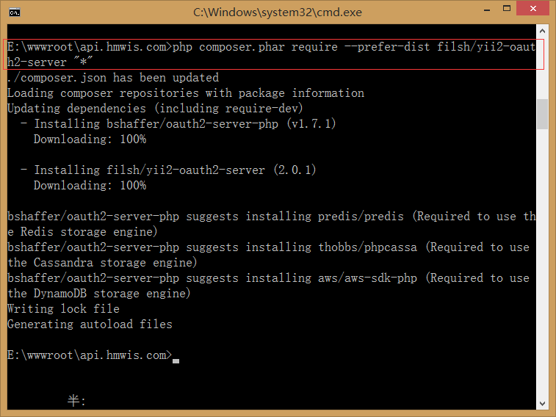Click the "./composer.json has been updated" line
Screen dimensions: 556x417
(113, 78)
